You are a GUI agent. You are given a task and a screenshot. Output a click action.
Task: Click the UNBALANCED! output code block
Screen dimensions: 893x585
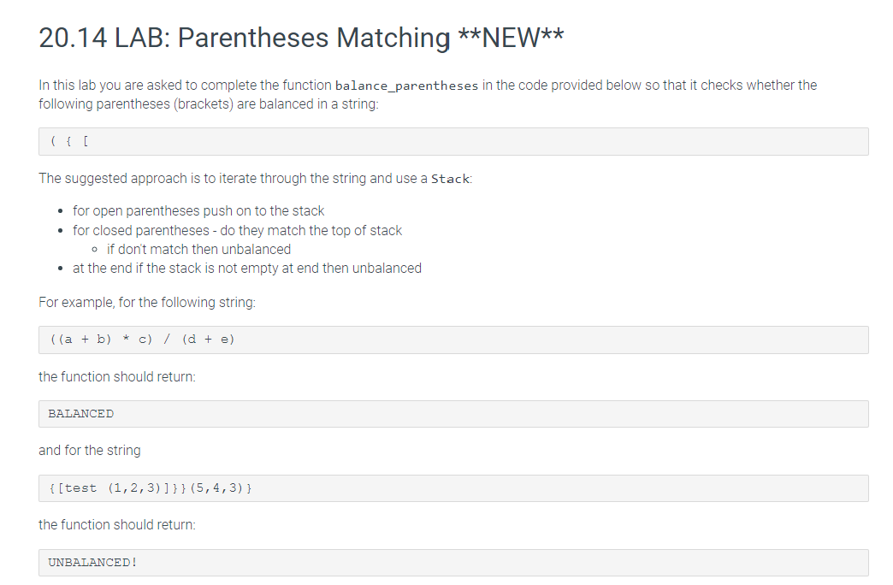(453, 562)
